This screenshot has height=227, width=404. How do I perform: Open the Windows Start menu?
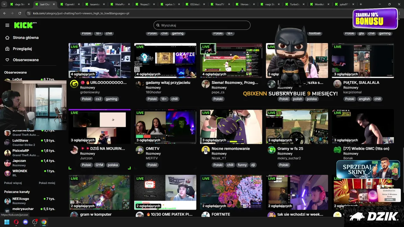point(7,222)
